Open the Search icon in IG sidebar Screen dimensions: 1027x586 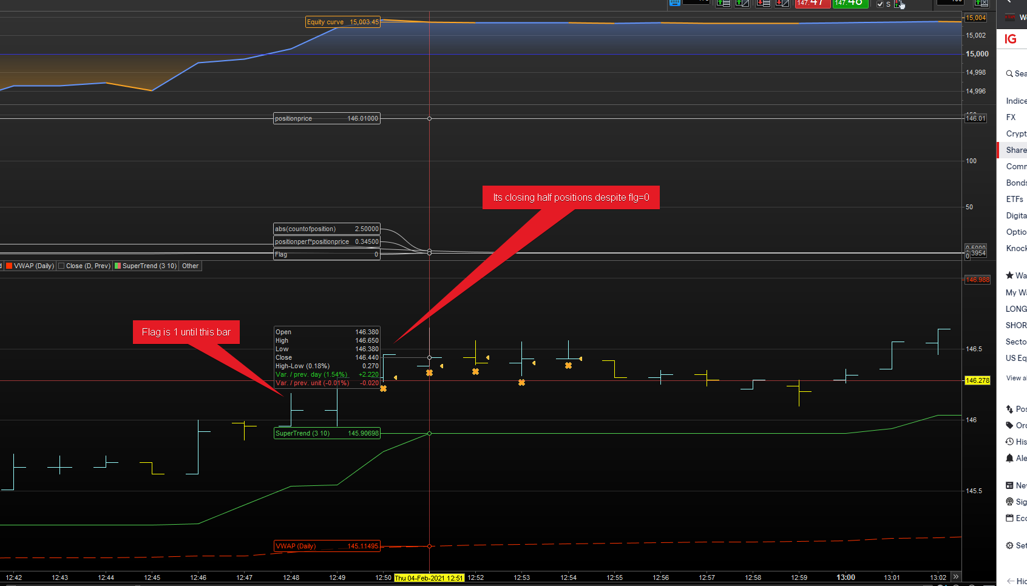pyautogui.click(x=1009, y=73)
